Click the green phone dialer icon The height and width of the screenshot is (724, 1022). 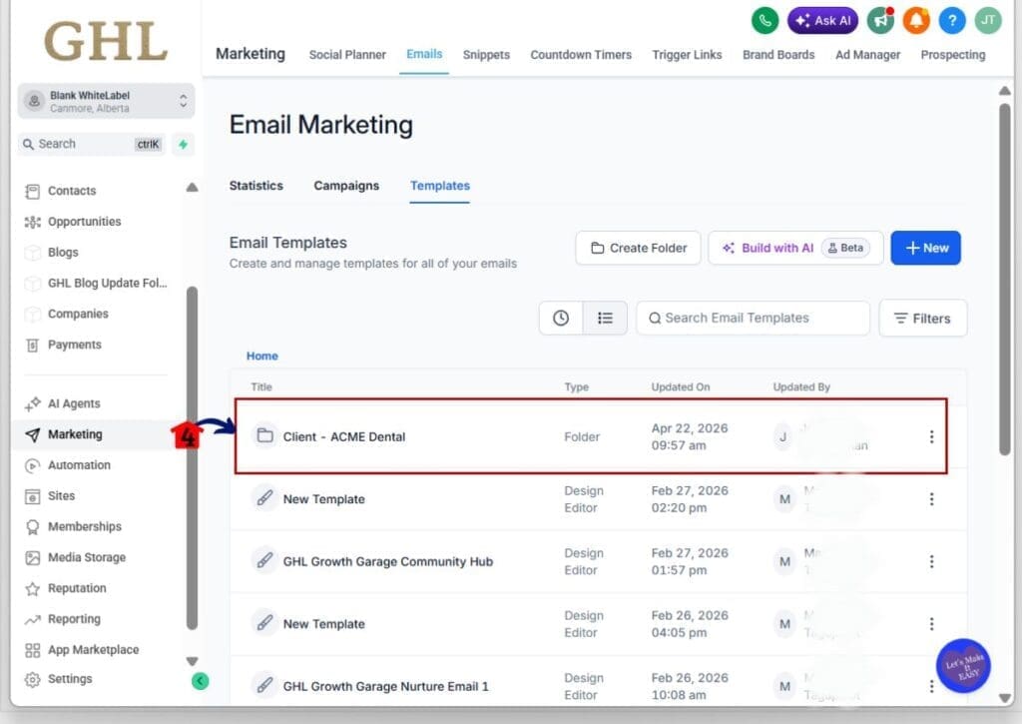point(765,20)
